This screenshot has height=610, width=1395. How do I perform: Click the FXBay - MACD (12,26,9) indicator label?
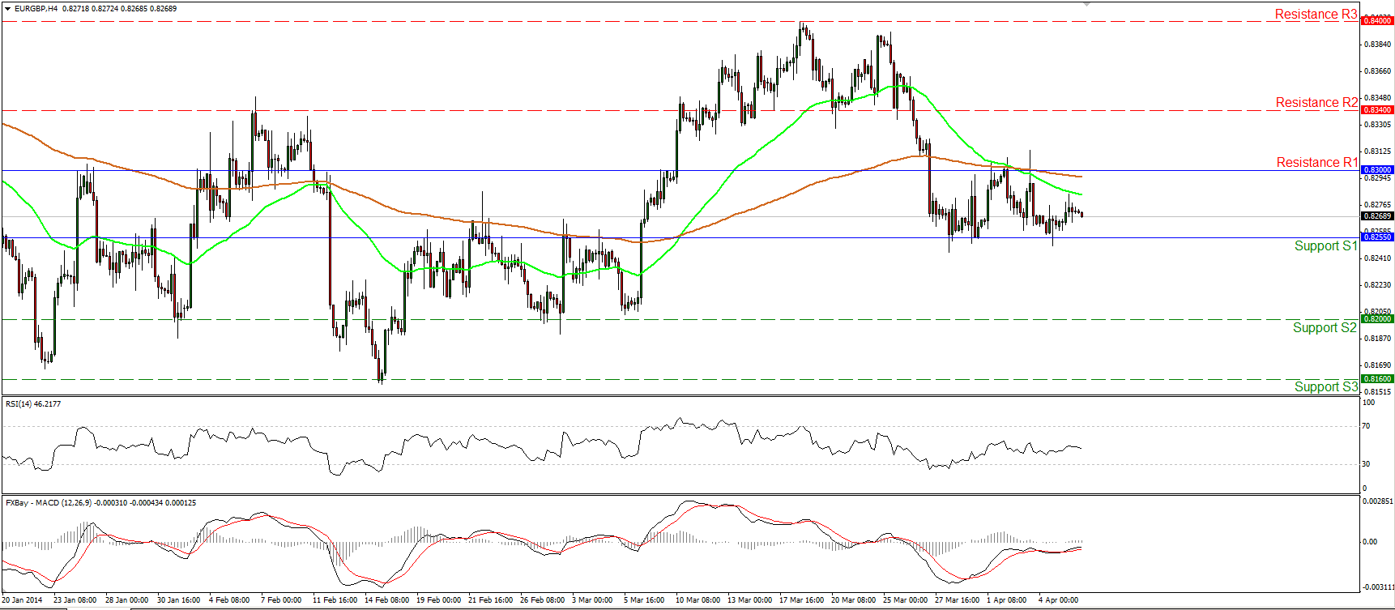[100, 503]
